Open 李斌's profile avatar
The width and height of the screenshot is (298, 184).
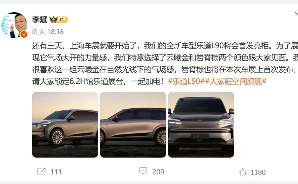(14, 25)
